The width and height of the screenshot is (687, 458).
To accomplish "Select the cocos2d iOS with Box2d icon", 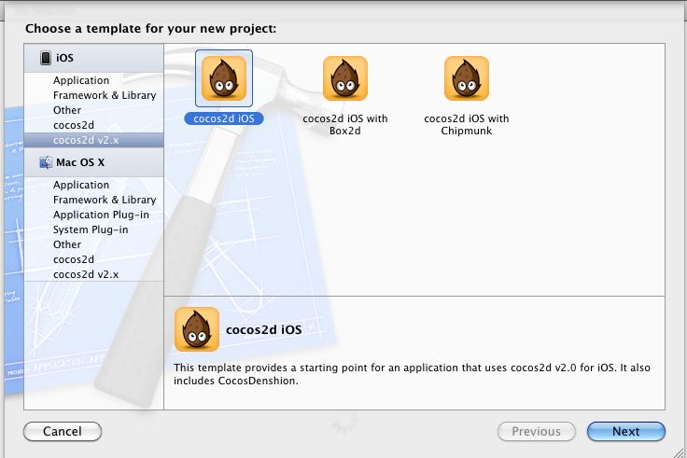I will [x=345, y=78].
